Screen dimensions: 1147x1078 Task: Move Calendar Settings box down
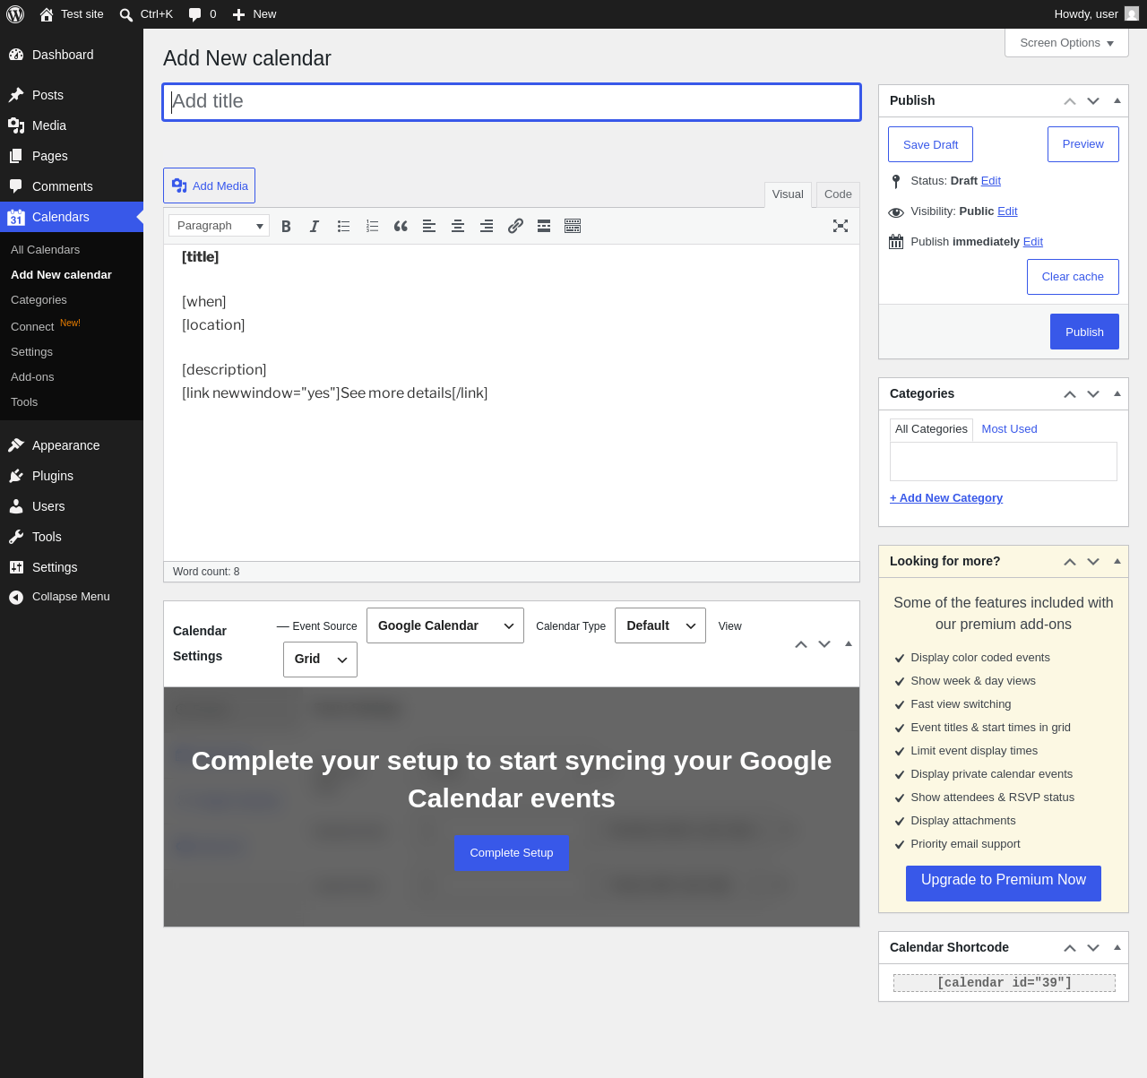tap(824, 644)
